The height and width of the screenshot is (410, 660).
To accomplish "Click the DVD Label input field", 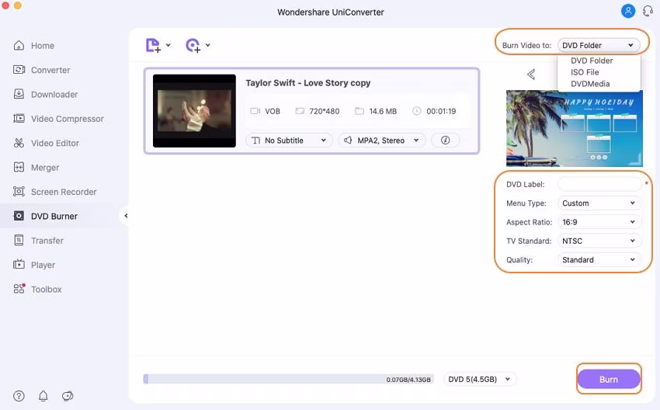I will click(599, 184).
